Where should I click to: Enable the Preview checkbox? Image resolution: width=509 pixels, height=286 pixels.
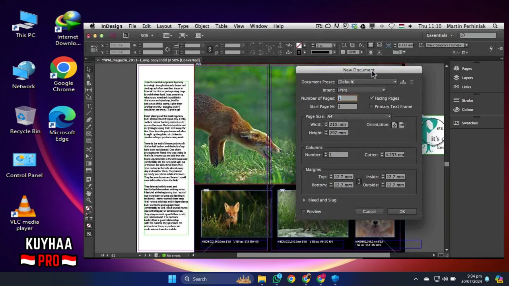click(304, 211)
